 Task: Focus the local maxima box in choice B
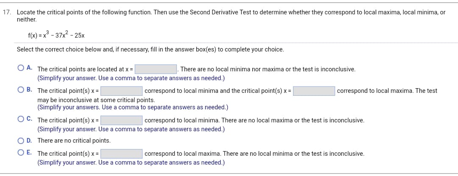[314, 91]
